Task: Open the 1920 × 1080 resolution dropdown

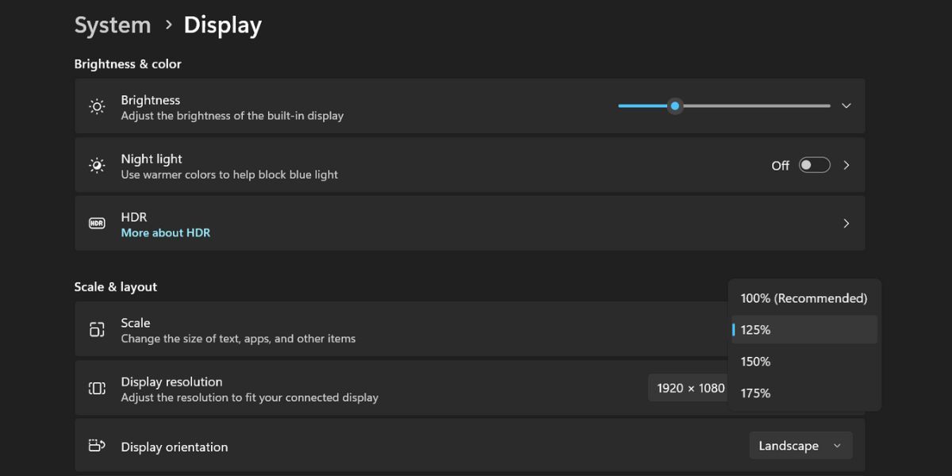Action: pos(689,388)
